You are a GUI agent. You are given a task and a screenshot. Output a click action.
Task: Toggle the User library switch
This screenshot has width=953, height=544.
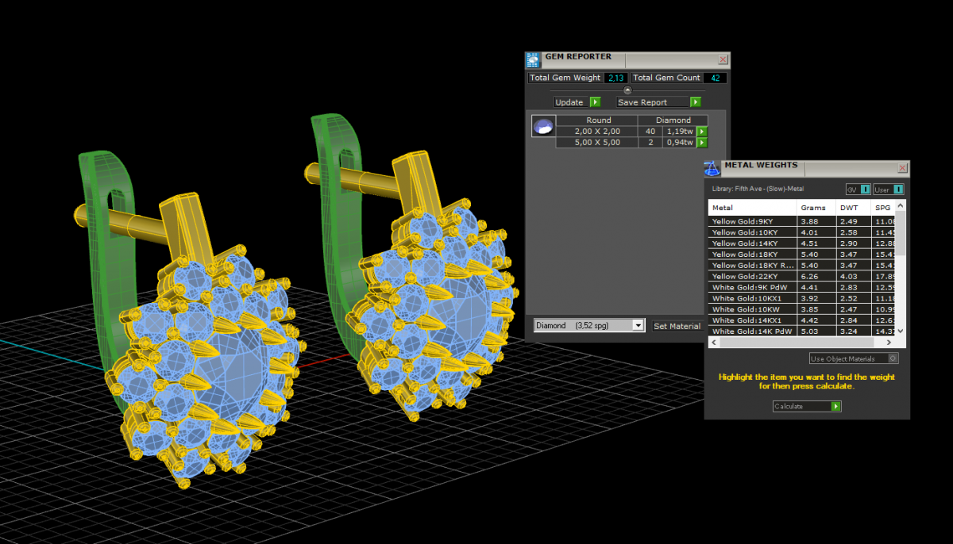coord(889,190)
